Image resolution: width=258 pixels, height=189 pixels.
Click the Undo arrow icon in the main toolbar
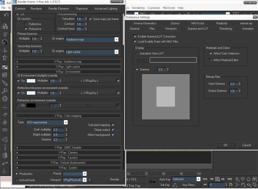click(6, 15)
